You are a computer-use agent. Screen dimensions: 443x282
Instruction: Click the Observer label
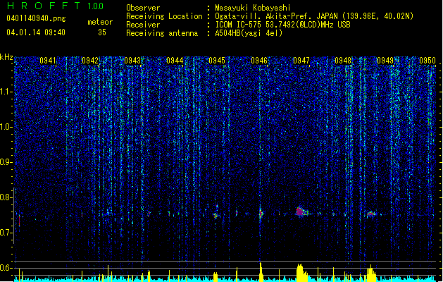[x=143, y=8]
